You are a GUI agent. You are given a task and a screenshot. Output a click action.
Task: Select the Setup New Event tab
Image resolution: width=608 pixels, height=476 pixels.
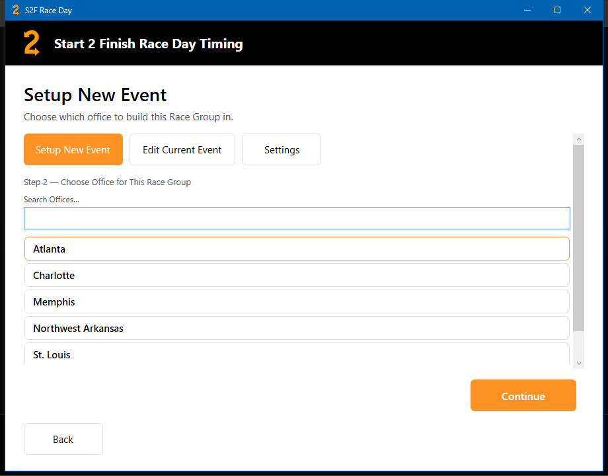tap(73, 149)
